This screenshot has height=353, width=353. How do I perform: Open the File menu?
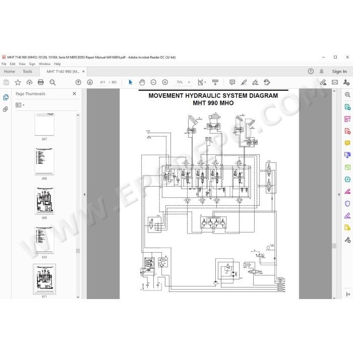click(4, 64)
